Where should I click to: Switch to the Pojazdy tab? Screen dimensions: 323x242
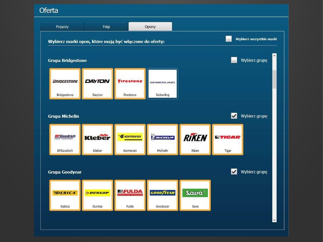(62, 27)
